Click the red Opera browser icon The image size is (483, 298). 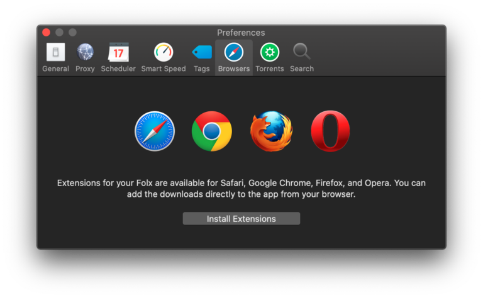(330, 131)
